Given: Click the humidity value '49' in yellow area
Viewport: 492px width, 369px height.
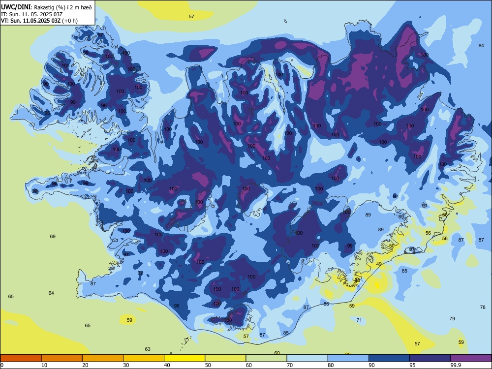Looking at the screenshot, I should point(379,264).
